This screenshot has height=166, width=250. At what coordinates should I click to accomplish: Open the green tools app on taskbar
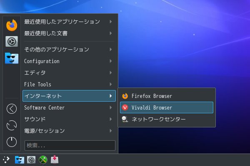pos(43,160)
